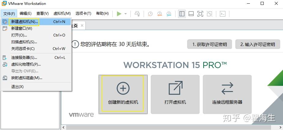The height and width of the screenshot is (130, 283).
Task: Click the 连接远程服务器 tile
Action: click(227, 94)
